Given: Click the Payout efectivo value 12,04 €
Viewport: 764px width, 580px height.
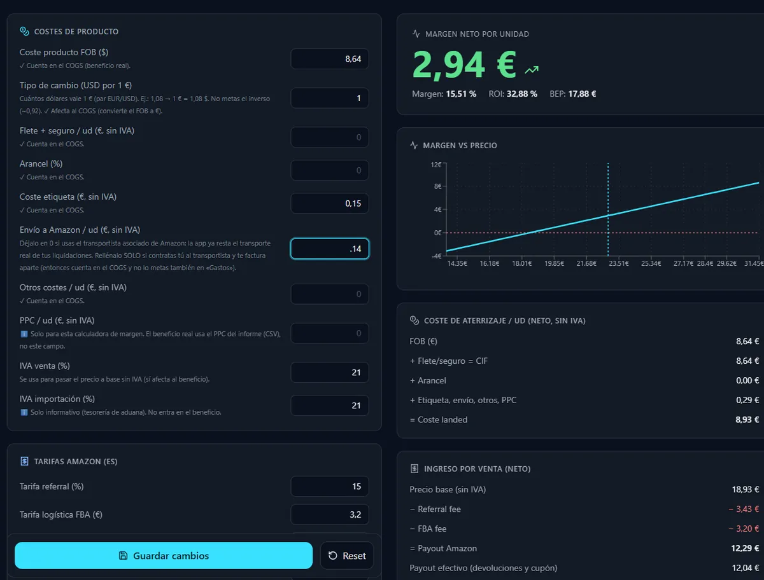Looking at the screenshot, I should point(746,568).
